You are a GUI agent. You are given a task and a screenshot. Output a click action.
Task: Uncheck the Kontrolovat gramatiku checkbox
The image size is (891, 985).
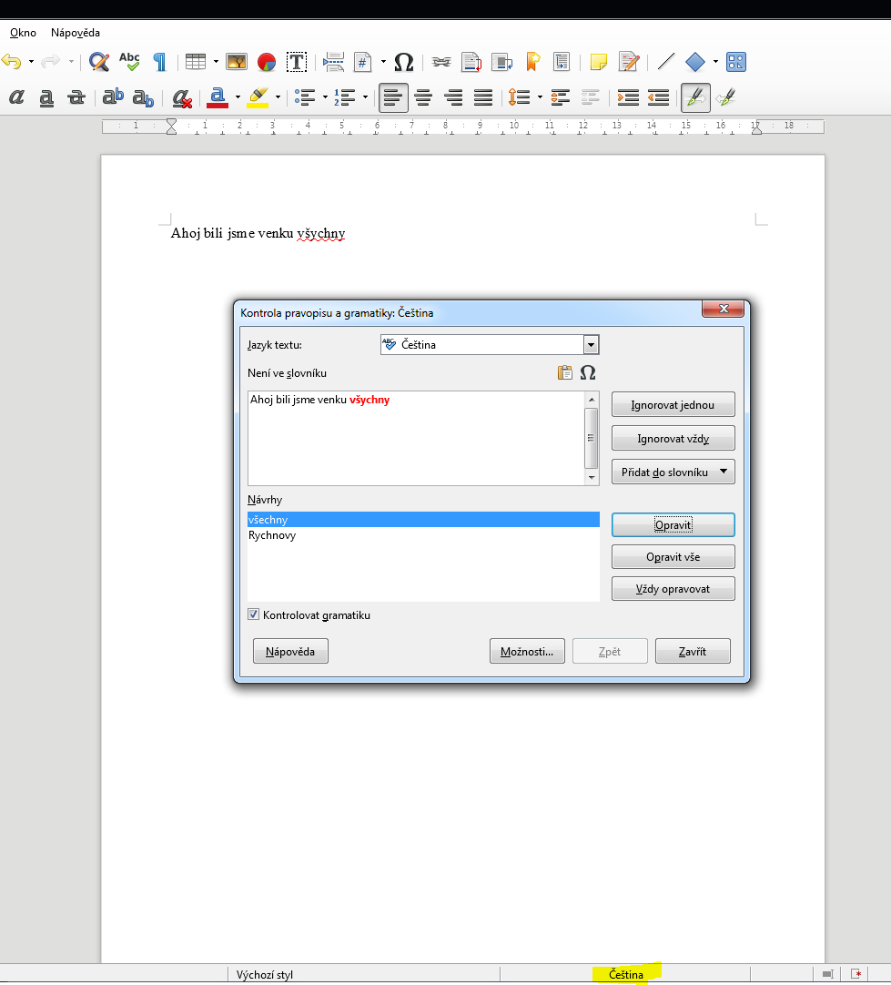[254, 614]
